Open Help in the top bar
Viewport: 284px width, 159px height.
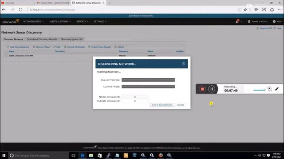coord(277,22)
